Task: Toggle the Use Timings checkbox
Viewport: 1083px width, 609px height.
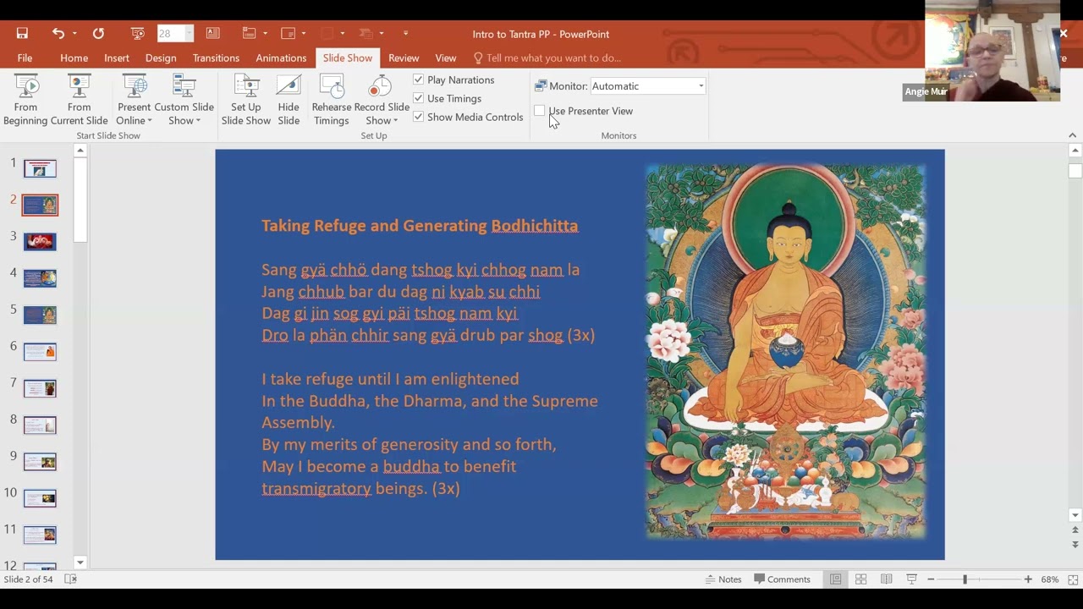Action: pyautogui.click(x=418, y=98)
